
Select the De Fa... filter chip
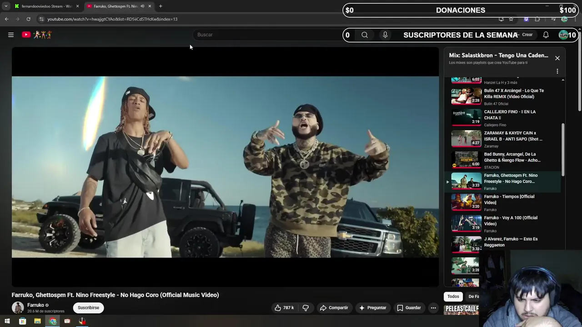(x=473, y=297)
